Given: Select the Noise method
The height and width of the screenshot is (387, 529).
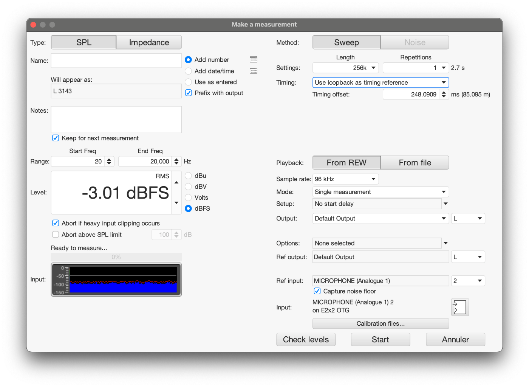Looking at the screenshot, I should click(415, 42).
